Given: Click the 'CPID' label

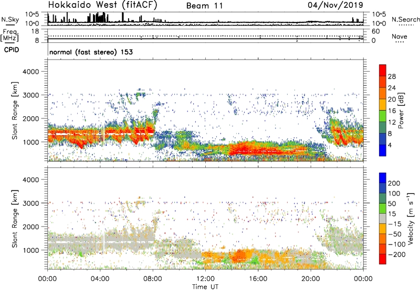Looking at the screenshot, I should point(12,50).
